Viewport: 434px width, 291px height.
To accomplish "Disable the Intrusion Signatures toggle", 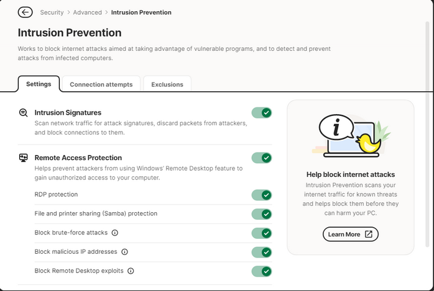I will pos(262,113).
